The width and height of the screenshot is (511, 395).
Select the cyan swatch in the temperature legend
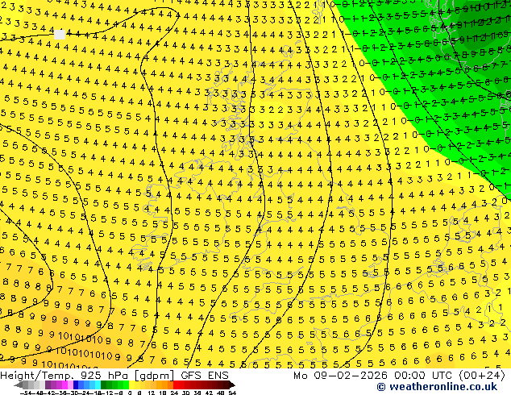98,385
